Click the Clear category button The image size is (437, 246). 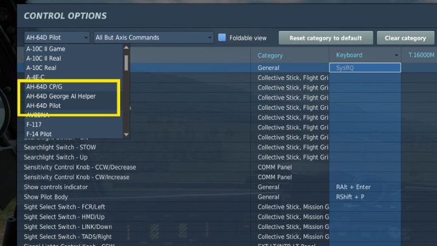coord(405,38)
